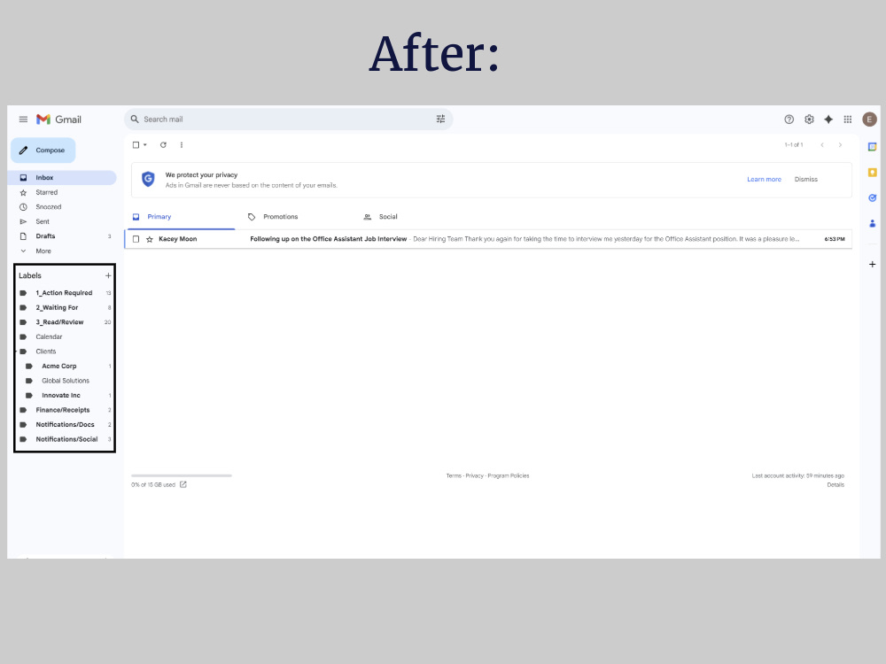The image size is (886, 664).
Task: Collapse the Clients label tree
Action: (16, 351)
